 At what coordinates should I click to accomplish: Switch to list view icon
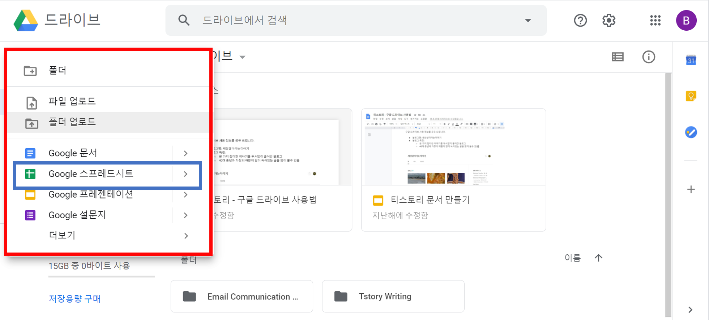[x=618, y=57]
